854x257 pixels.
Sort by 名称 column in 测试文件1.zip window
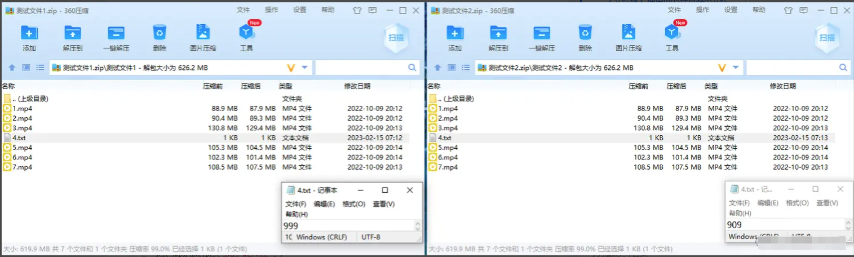8,86
